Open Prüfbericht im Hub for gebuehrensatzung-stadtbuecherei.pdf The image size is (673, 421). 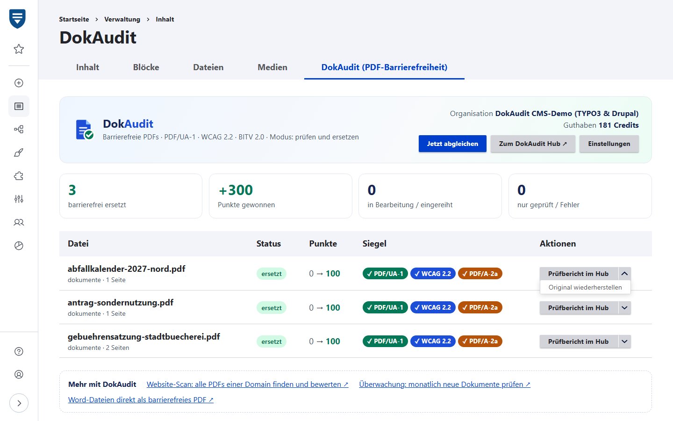[579, 341]
